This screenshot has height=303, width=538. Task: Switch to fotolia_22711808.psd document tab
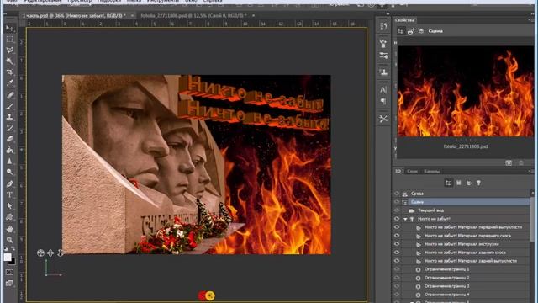(193, 15)
